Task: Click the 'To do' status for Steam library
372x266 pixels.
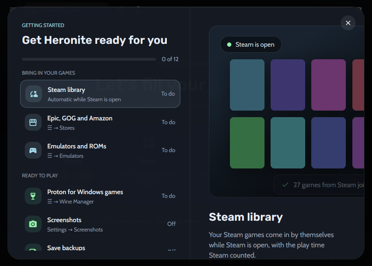Action: pyautogui.click(x=168, y=94)
